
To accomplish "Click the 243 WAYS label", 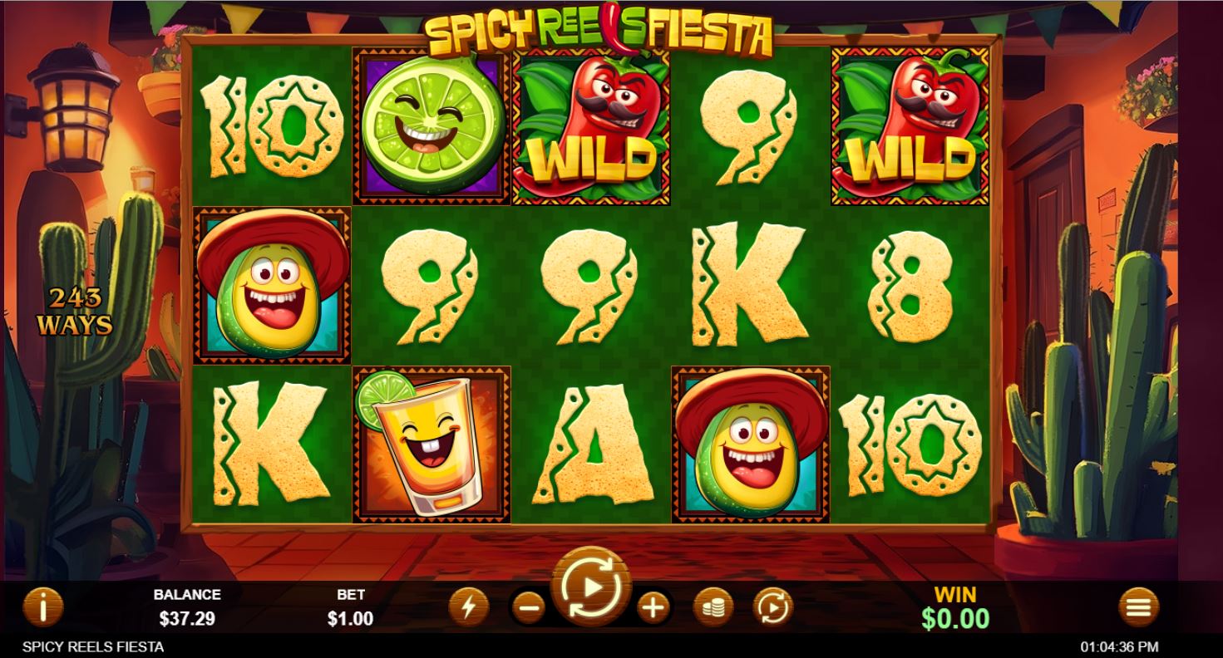I will pyautogui.click(x=75, y=312).
